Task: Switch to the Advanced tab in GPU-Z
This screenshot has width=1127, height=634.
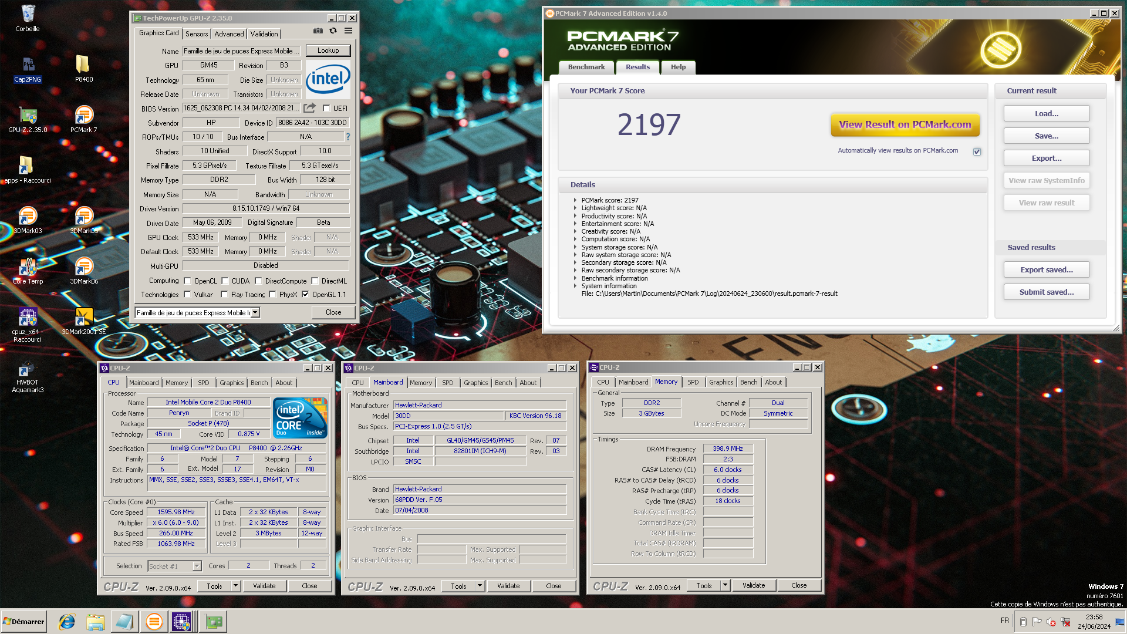Action: [x=229, y=34]
